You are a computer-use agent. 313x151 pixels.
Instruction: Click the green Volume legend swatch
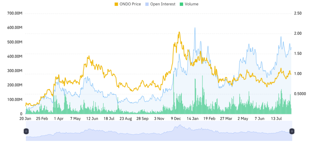[181, 4]
